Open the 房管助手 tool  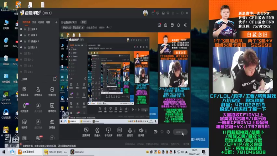pyautogui.click(x=38, y=92)
